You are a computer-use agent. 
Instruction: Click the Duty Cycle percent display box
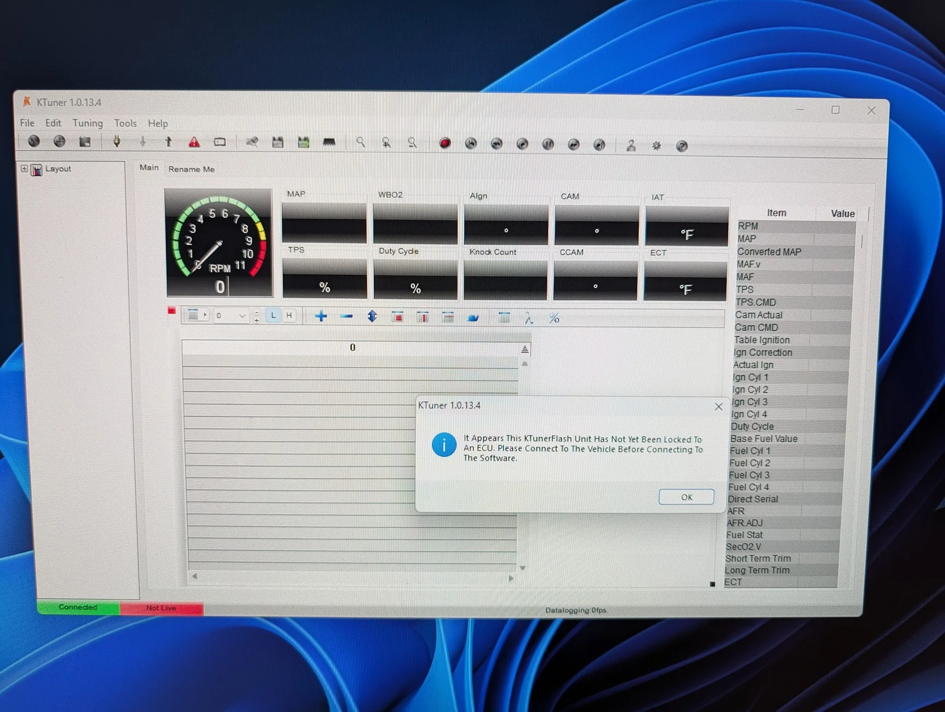[415, 279]
